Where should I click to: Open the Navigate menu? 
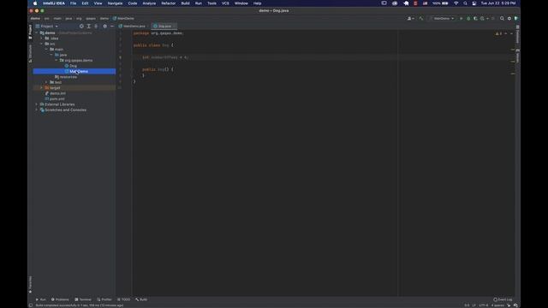coord(115,3)
